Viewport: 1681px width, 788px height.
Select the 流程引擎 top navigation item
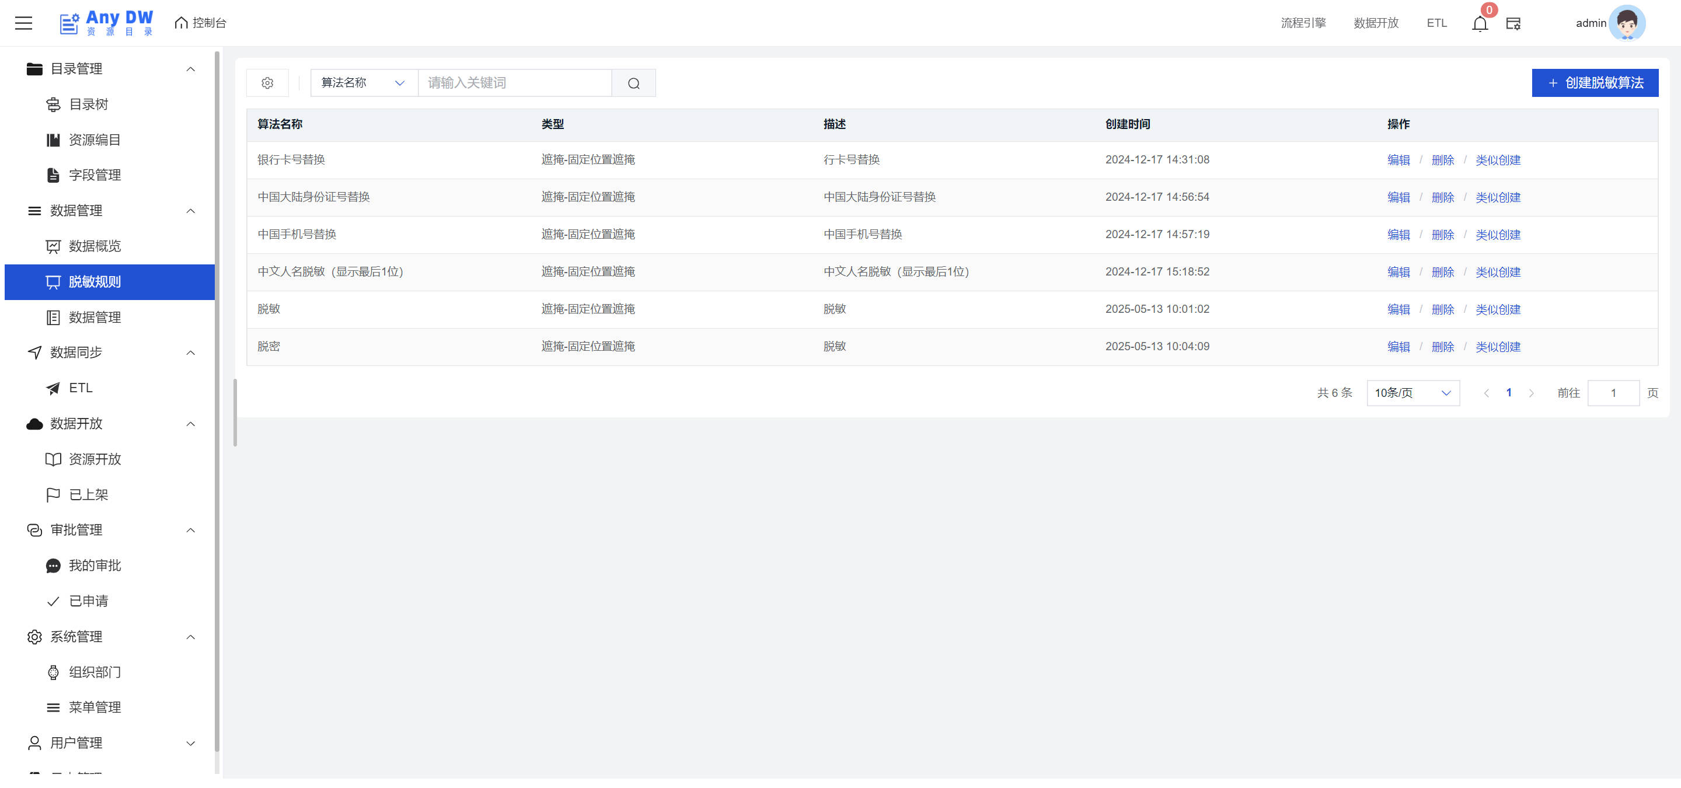[1303, 23]
